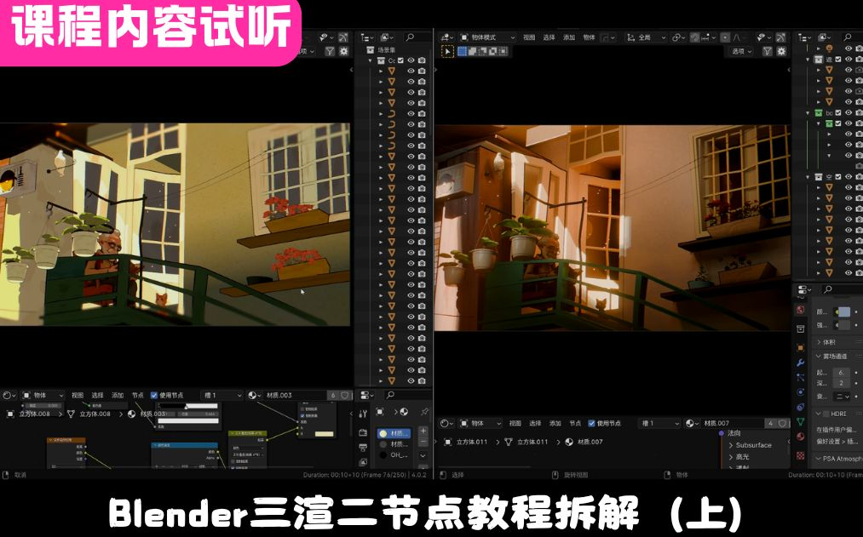Open editor type menu of left outliner
863x537 pixels.
pyautogui.click(x=366, y=37)
